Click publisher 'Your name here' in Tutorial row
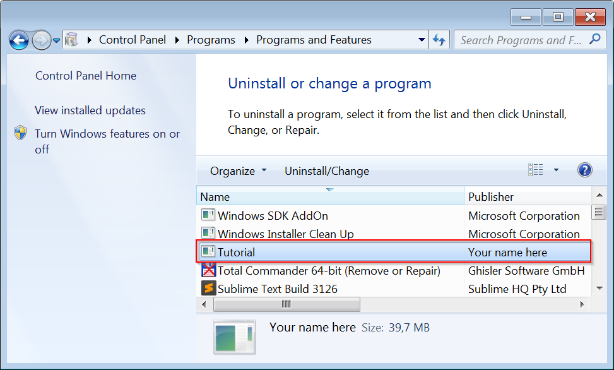The height and width of the screenshot is (370, 614). 507,253
